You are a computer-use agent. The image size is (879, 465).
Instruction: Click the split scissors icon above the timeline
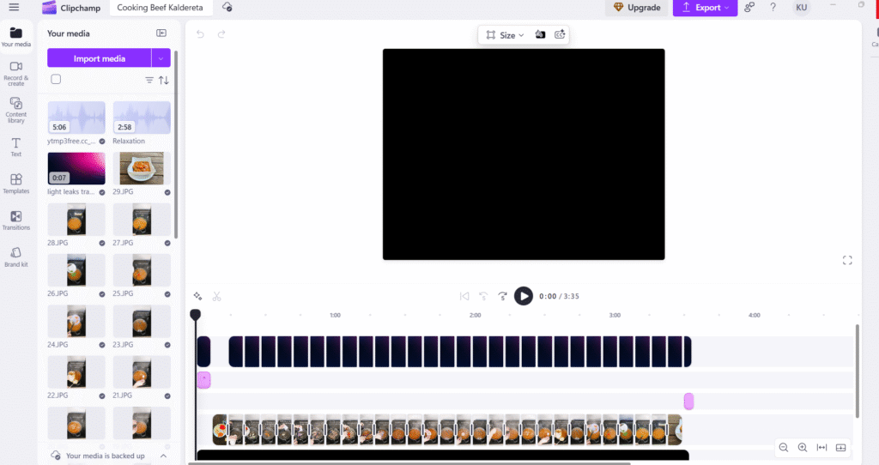click(x=217, y=296)
